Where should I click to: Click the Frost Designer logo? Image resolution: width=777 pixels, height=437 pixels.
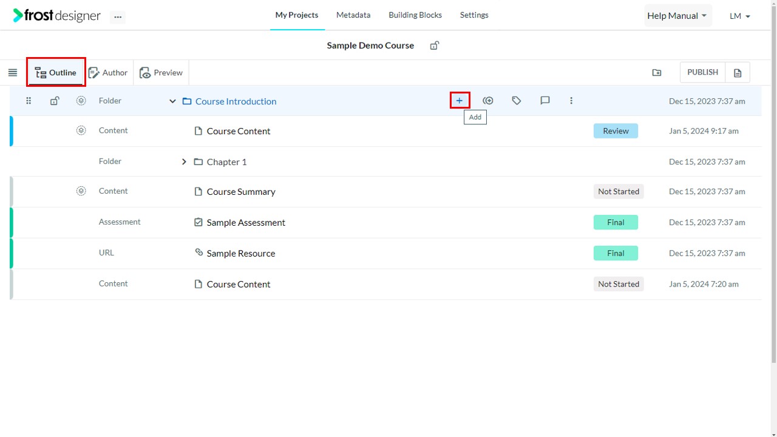56,16
